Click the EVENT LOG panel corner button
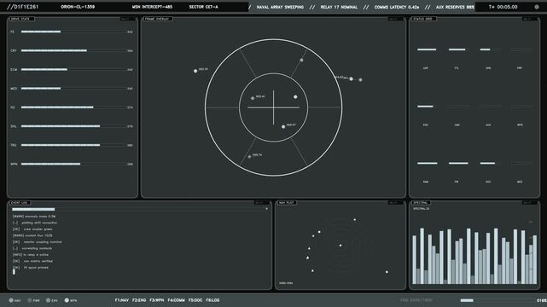This screenshot has height=307, width=547. (x=262, y=202)
